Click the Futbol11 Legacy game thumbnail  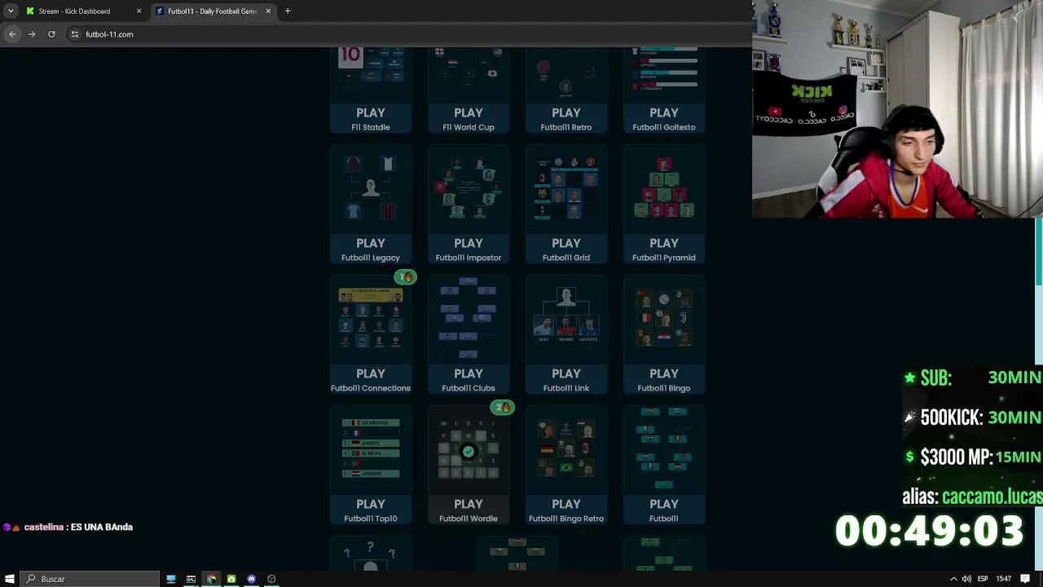point(371,189)
